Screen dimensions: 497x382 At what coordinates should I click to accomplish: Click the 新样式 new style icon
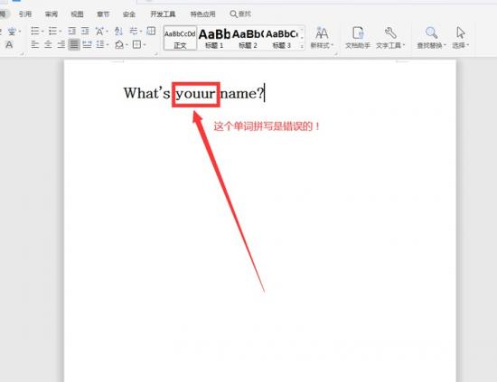click(x=322, y=33)
